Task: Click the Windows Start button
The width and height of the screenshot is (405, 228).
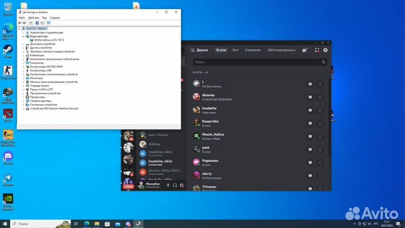Action: coord(5,223)
